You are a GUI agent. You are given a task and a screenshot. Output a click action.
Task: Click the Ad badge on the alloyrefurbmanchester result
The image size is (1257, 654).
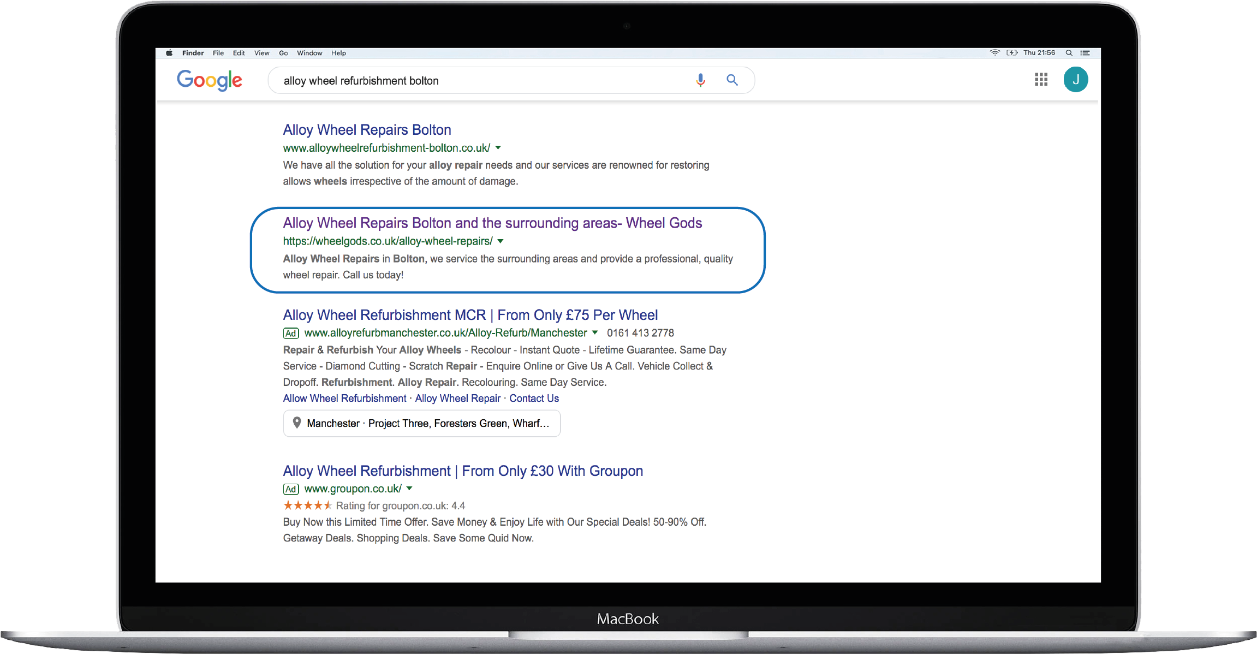[x=291, y=333]
